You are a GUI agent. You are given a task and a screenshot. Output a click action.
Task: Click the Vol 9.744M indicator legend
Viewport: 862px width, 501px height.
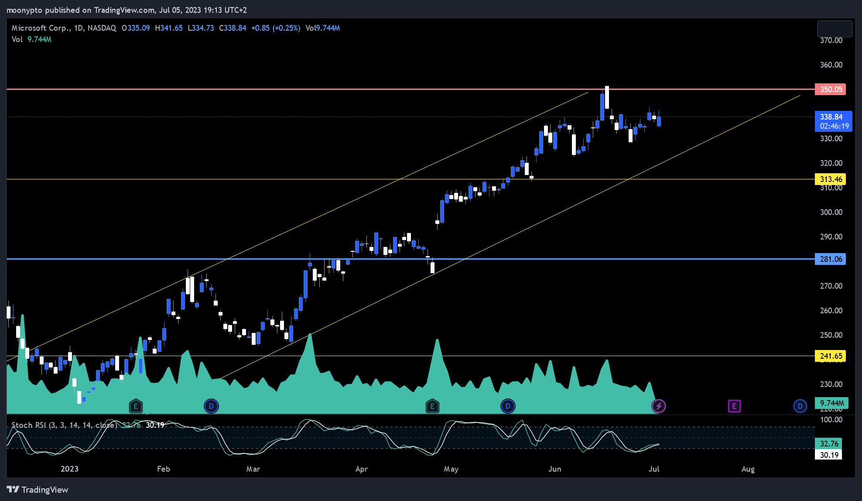[x=31, y=39]
